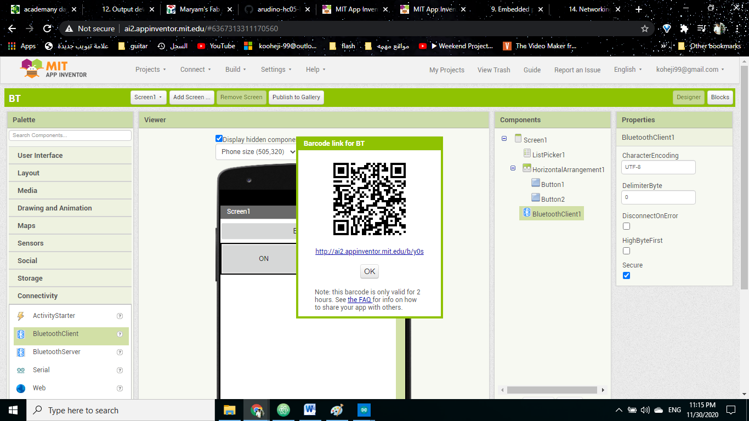
Task: Open the English language dropdown
Action: coord(627,70)
